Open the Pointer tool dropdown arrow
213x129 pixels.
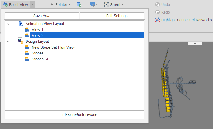pos(69,4)
